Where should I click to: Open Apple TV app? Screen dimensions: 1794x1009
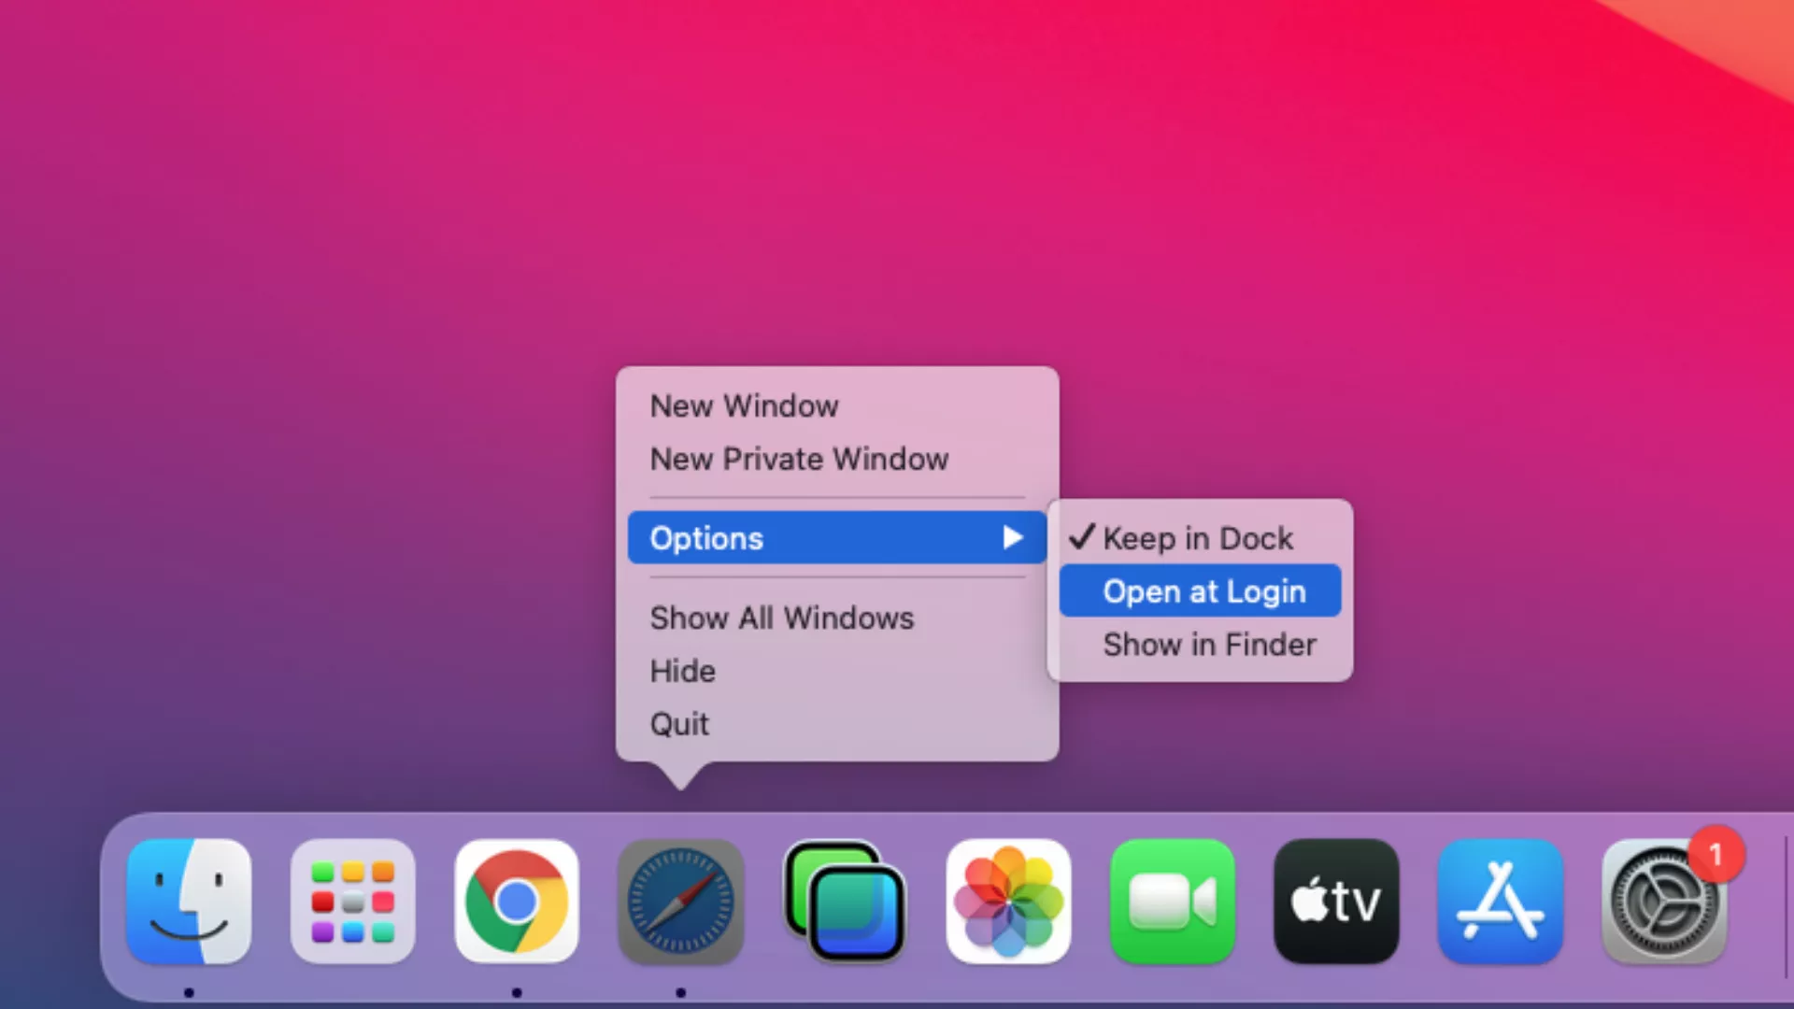1336,902
